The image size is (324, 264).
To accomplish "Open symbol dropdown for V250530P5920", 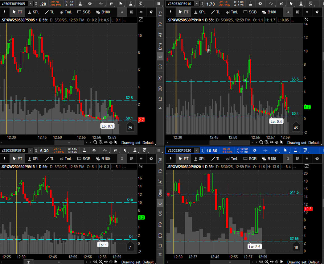I will [197, 151].
